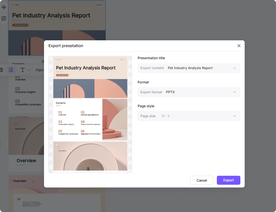Click the plus add button below first slide
The height and width of the screenshot is (212, 276).
43,61
